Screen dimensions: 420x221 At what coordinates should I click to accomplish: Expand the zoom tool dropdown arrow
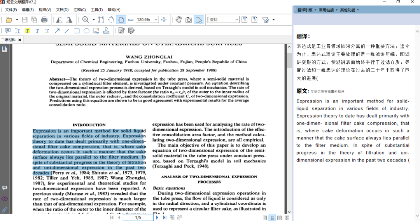(93, 20)
